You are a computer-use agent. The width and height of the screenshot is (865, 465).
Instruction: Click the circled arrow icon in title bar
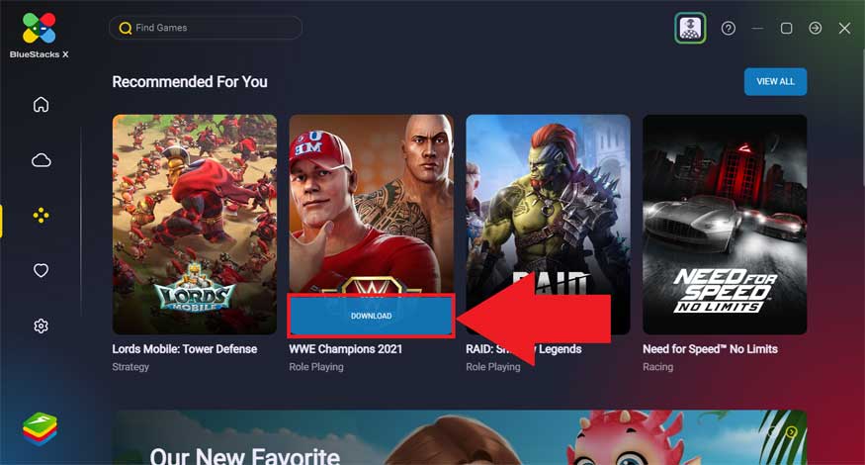point(815,28)
